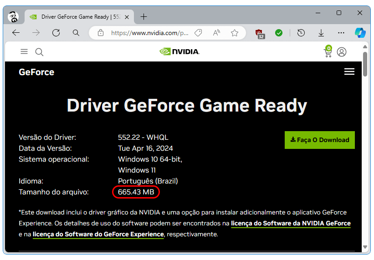
Task: Minimize the browser window
Action: point(318,13)
